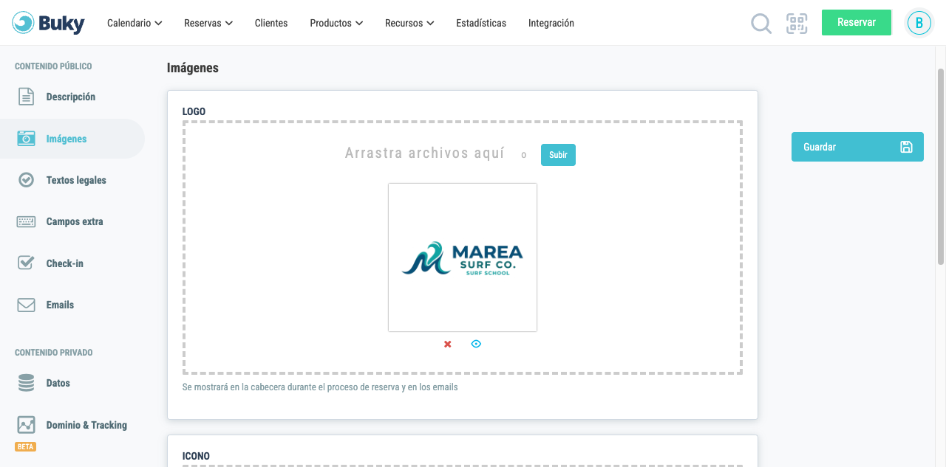
Task: Expand the Recursos dropdown arrow
Action: 430,24
